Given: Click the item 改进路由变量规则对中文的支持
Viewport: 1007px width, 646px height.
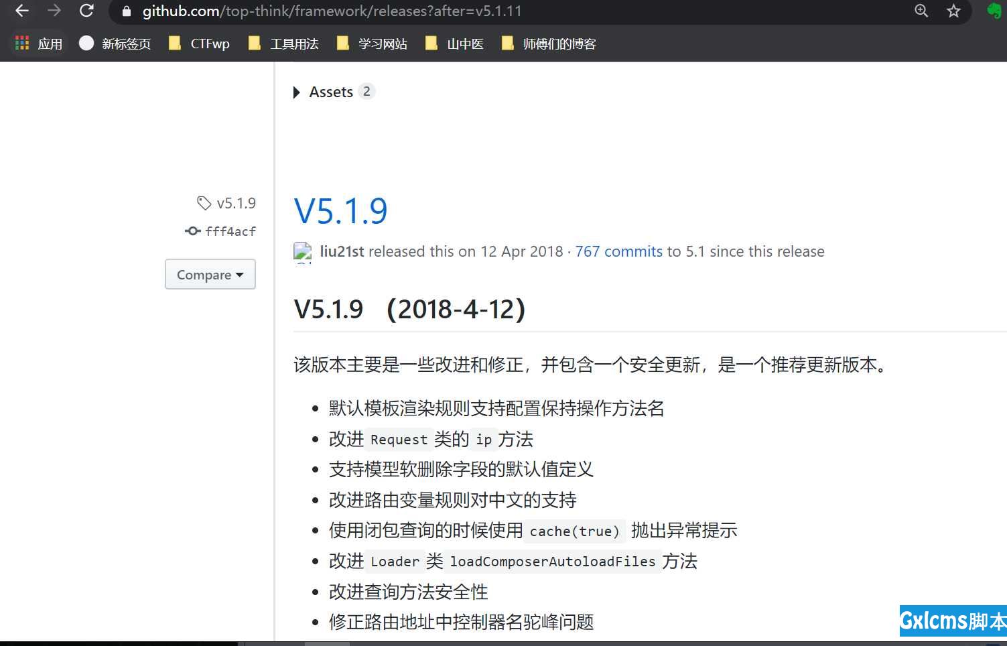Looking at the screenshot, I should pyautogui.click(x=452, y=500).
